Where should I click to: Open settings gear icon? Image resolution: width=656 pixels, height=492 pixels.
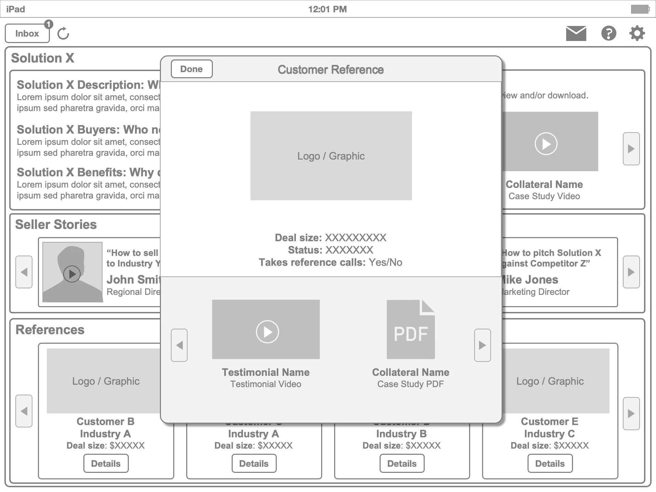[637, 33]
